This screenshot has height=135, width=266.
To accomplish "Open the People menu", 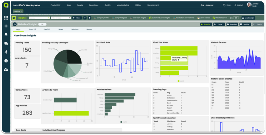I will (x=80, y=5).
